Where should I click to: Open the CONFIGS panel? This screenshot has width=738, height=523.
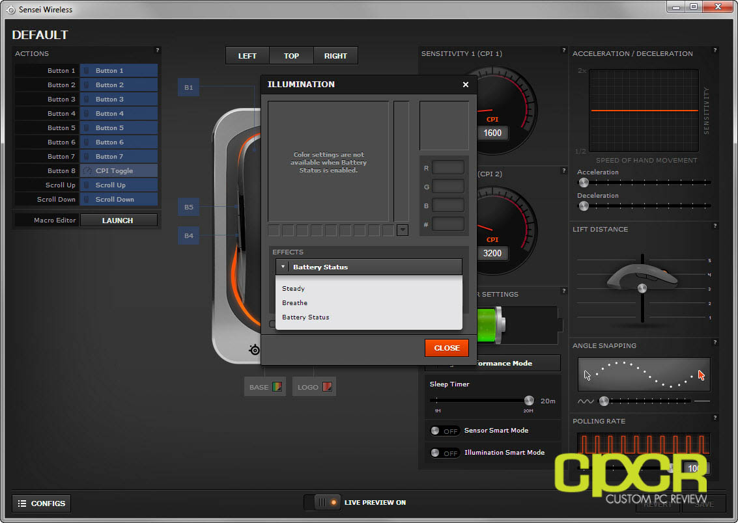point(42,503)
